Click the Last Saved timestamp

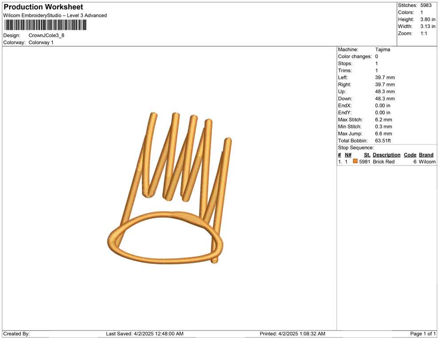pos(145,334)
